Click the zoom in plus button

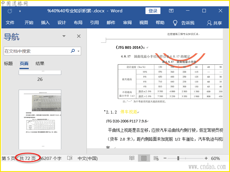point(206,158)
